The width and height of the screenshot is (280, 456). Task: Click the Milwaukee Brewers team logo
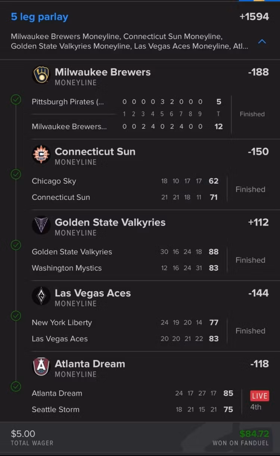[x=41, y=75]
